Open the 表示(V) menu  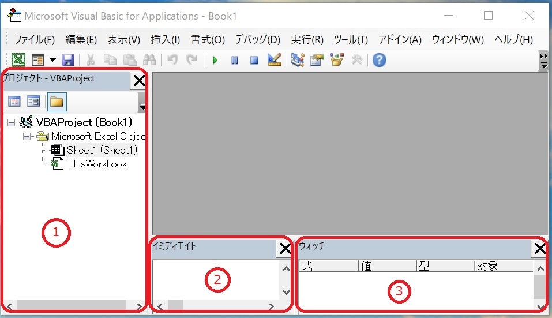pos(123,39)
